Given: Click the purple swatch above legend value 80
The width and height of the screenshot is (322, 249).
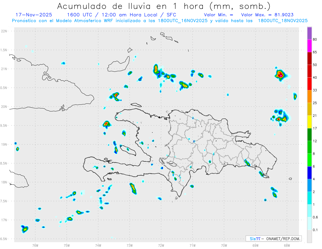Looking at the screenshot, I should (309, 33).
